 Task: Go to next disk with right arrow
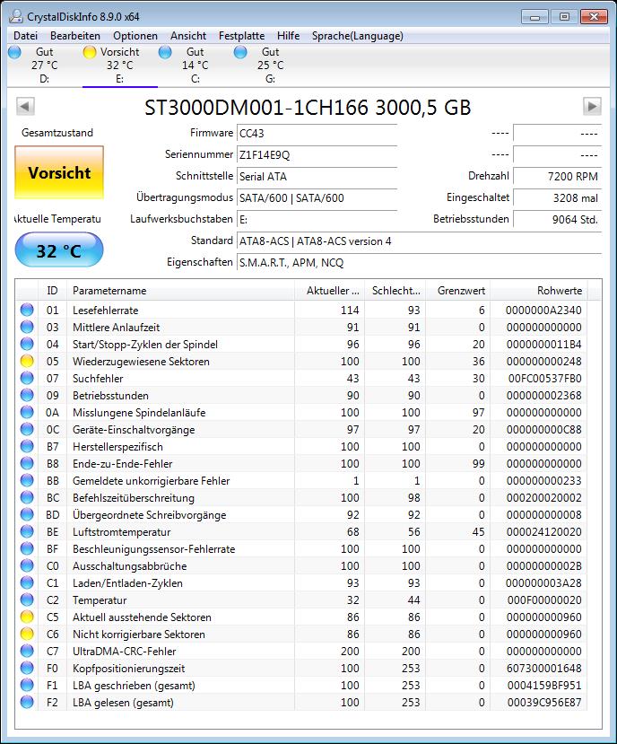click(x=592, y=106)
